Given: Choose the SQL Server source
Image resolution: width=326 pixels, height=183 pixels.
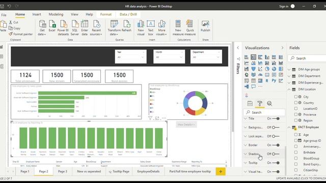Looking at the screenshot, I should pyautogui.click(x=75, y=27).
